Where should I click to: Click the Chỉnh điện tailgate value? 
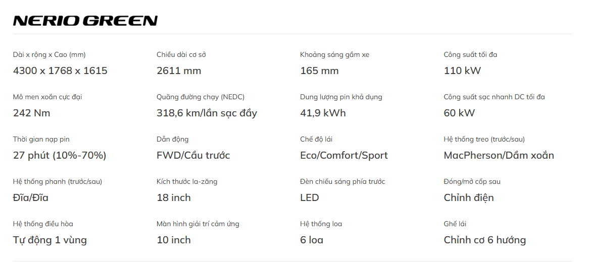(469, 197)
